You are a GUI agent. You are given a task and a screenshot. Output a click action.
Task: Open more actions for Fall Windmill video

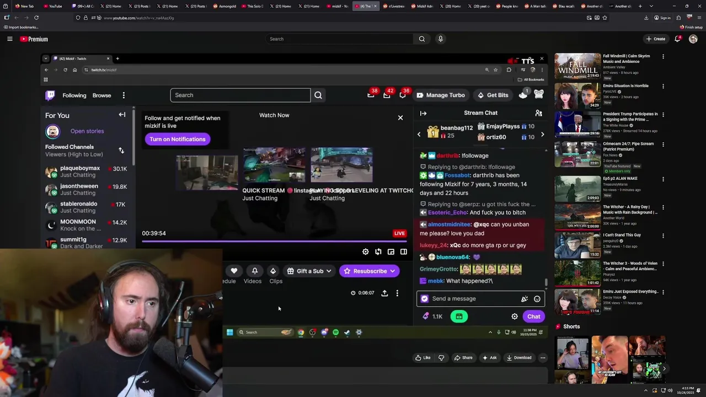pos(663,57)
